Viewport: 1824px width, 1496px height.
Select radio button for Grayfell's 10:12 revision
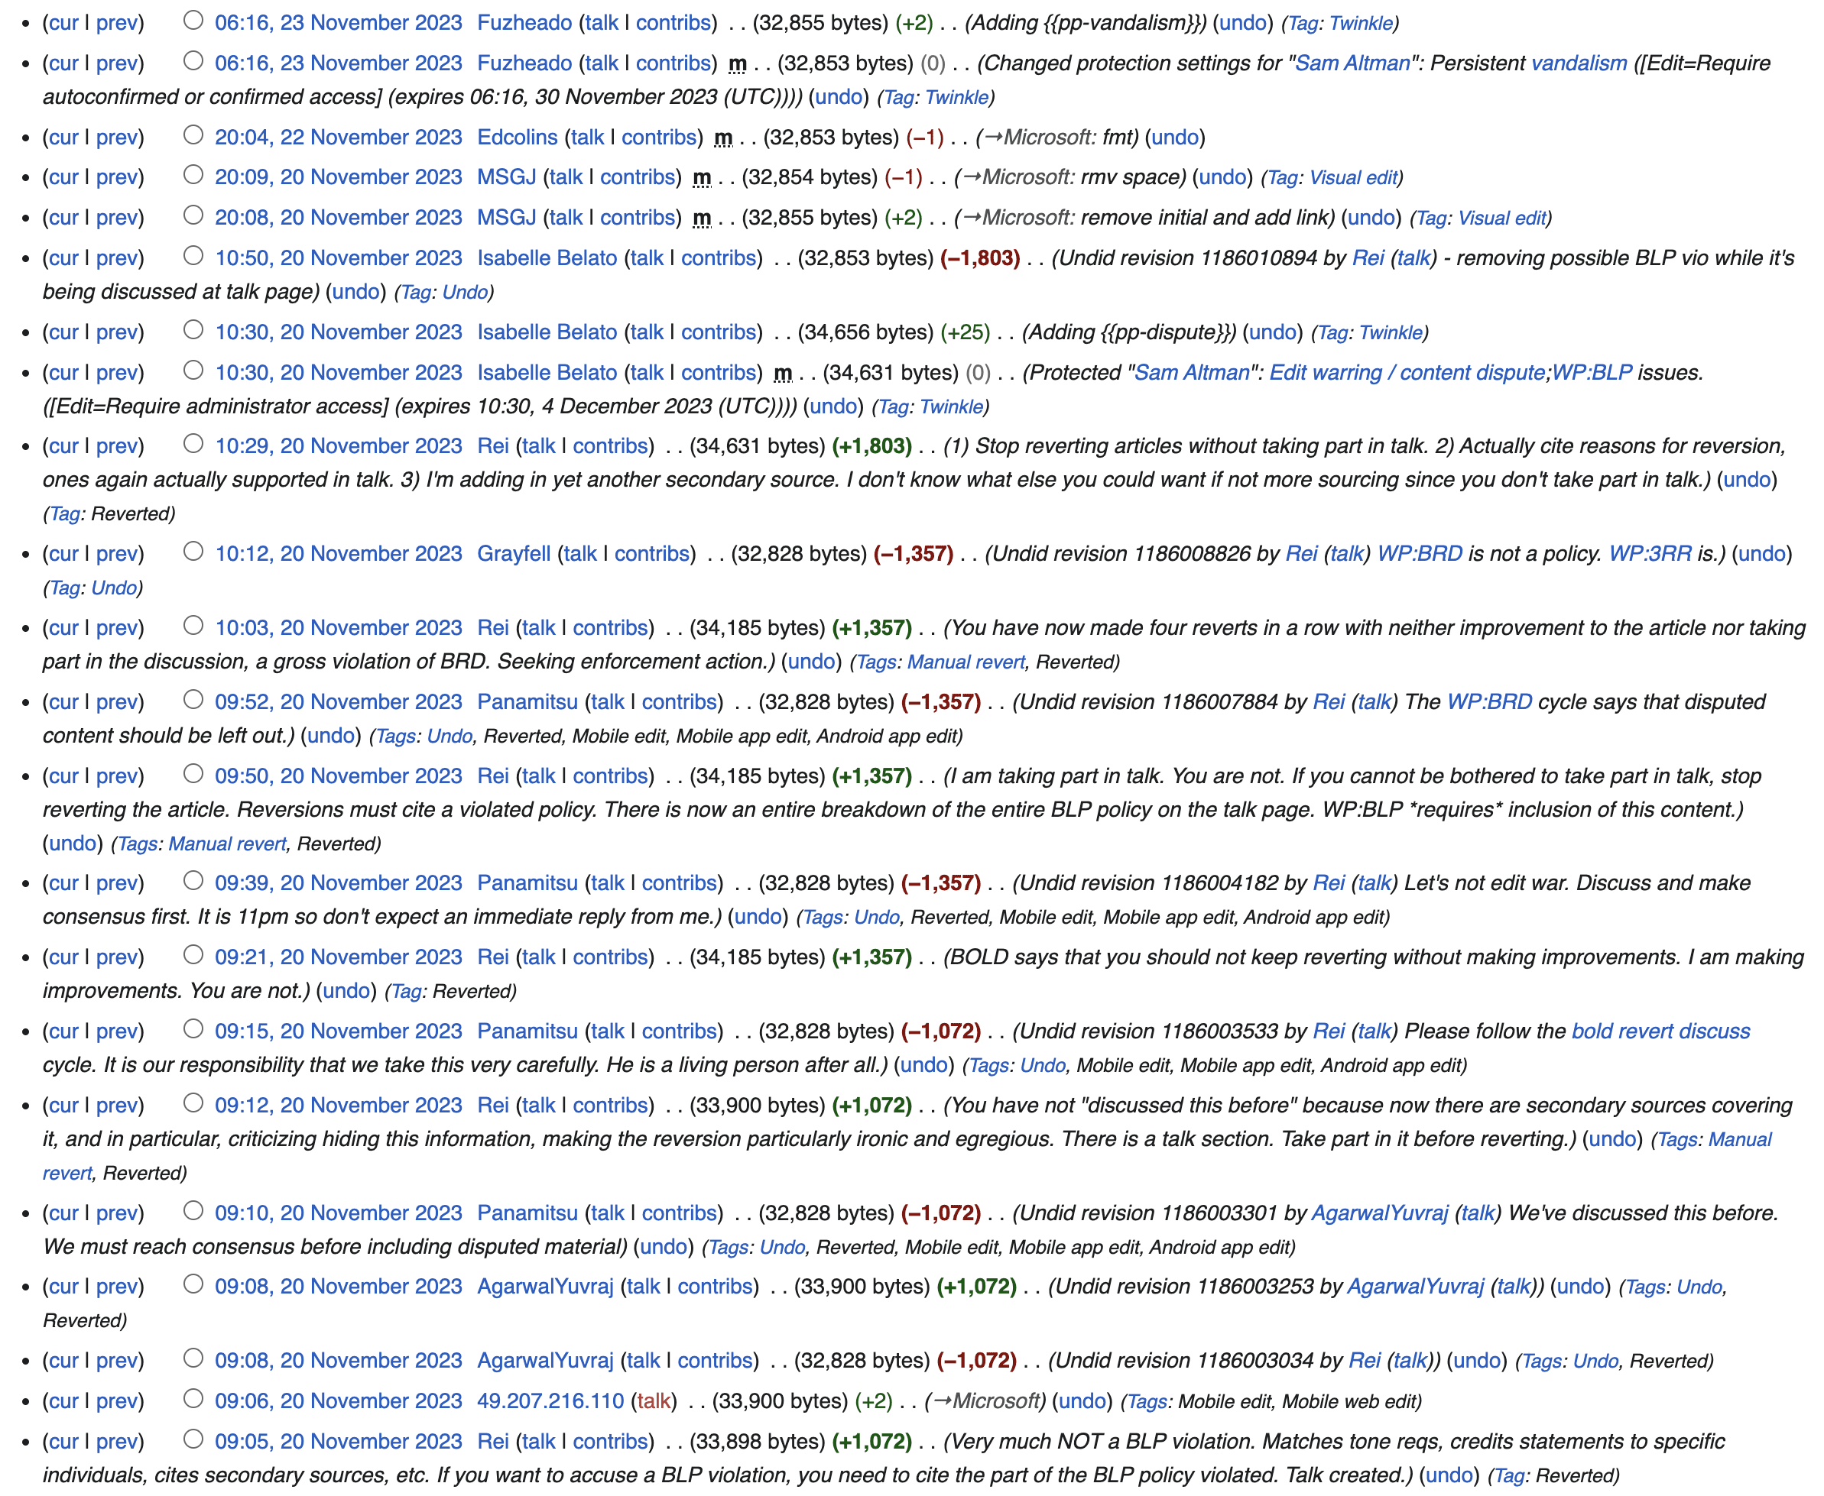[x=193, y=551]
